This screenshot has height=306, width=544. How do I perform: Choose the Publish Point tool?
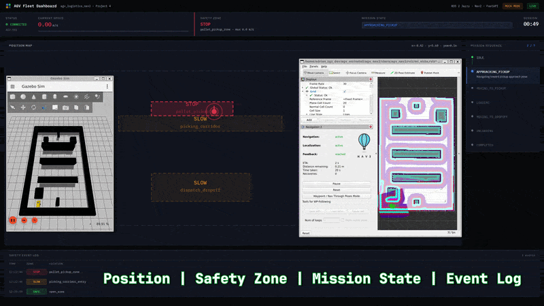pyautogui.click(x=430, y=73)
